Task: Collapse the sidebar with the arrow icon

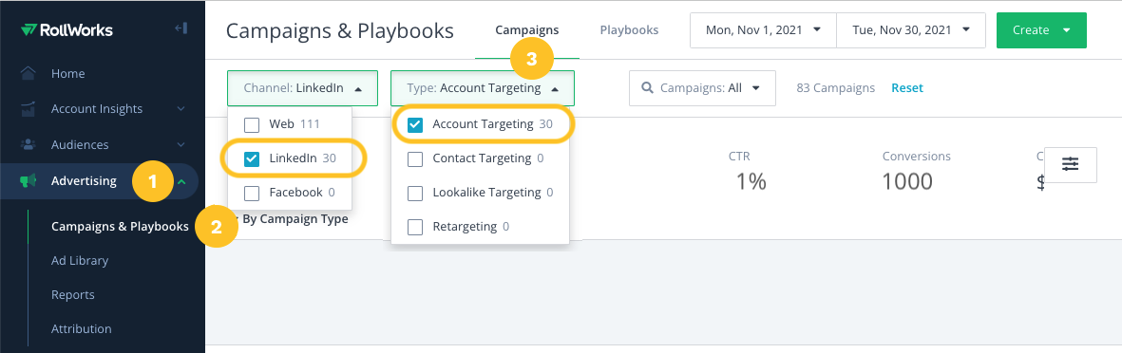Action: [x=181, y=28]
